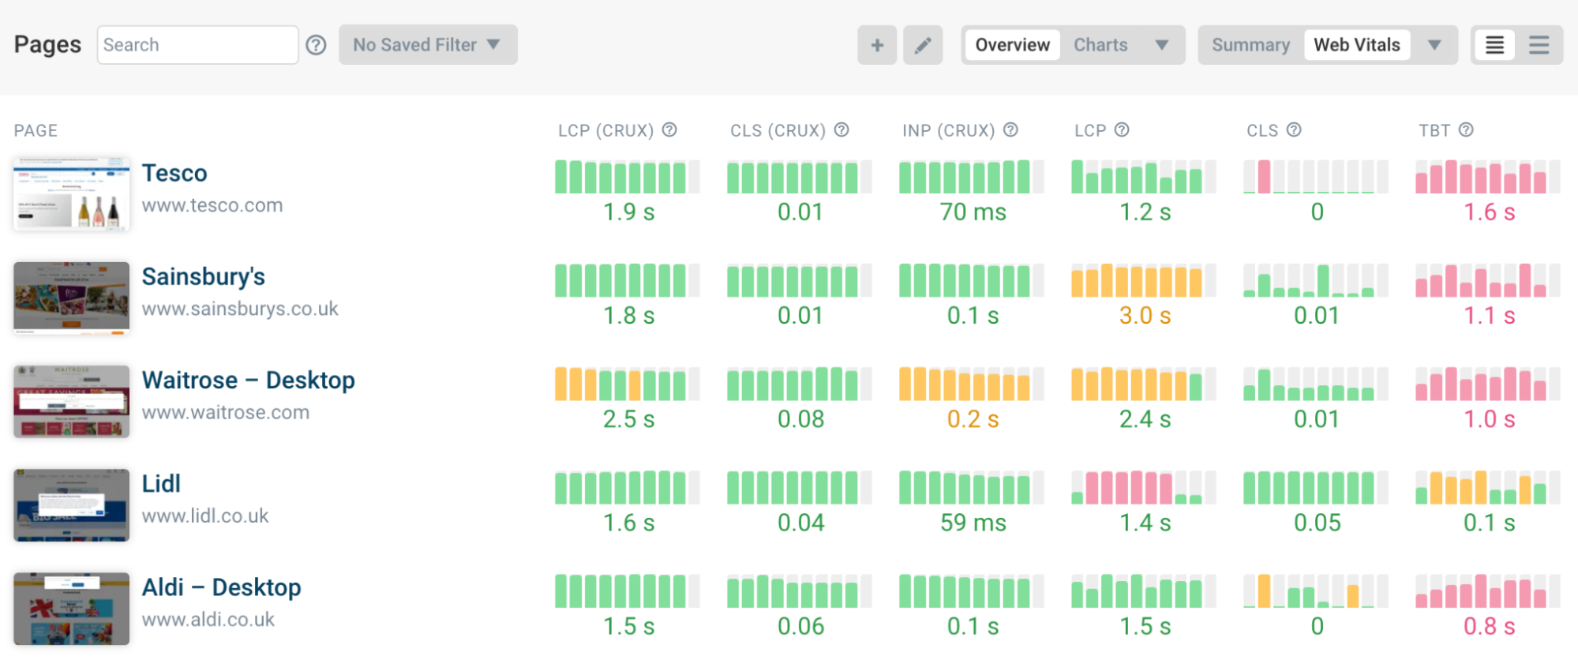Click Waitrose's INP (CRUX) value 0.2 s

pos(973,419)
